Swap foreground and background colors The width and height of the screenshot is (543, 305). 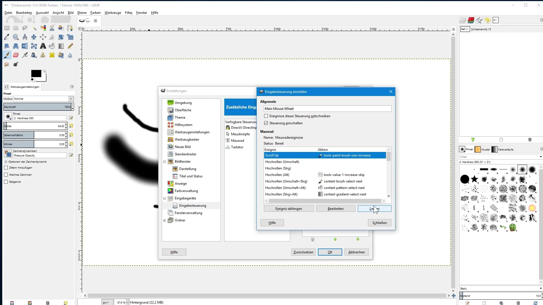(45, 71)
